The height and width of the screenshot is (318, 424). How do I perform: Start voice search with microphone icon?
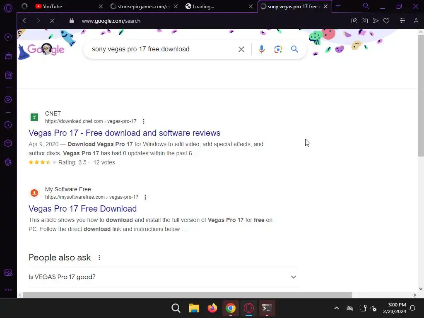[x=262, y=49]
